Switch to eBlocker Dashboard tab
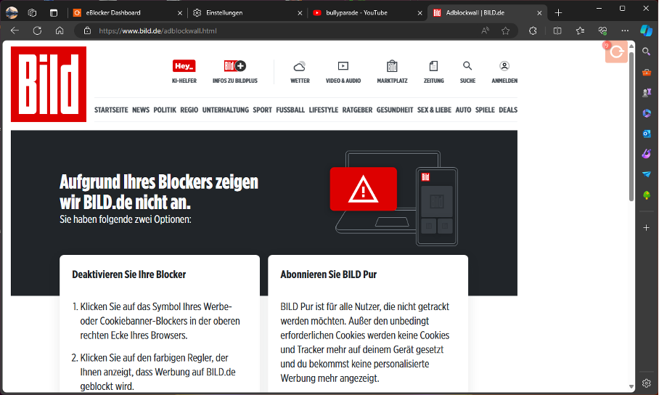659x395 pixels. tap(128, 12)
